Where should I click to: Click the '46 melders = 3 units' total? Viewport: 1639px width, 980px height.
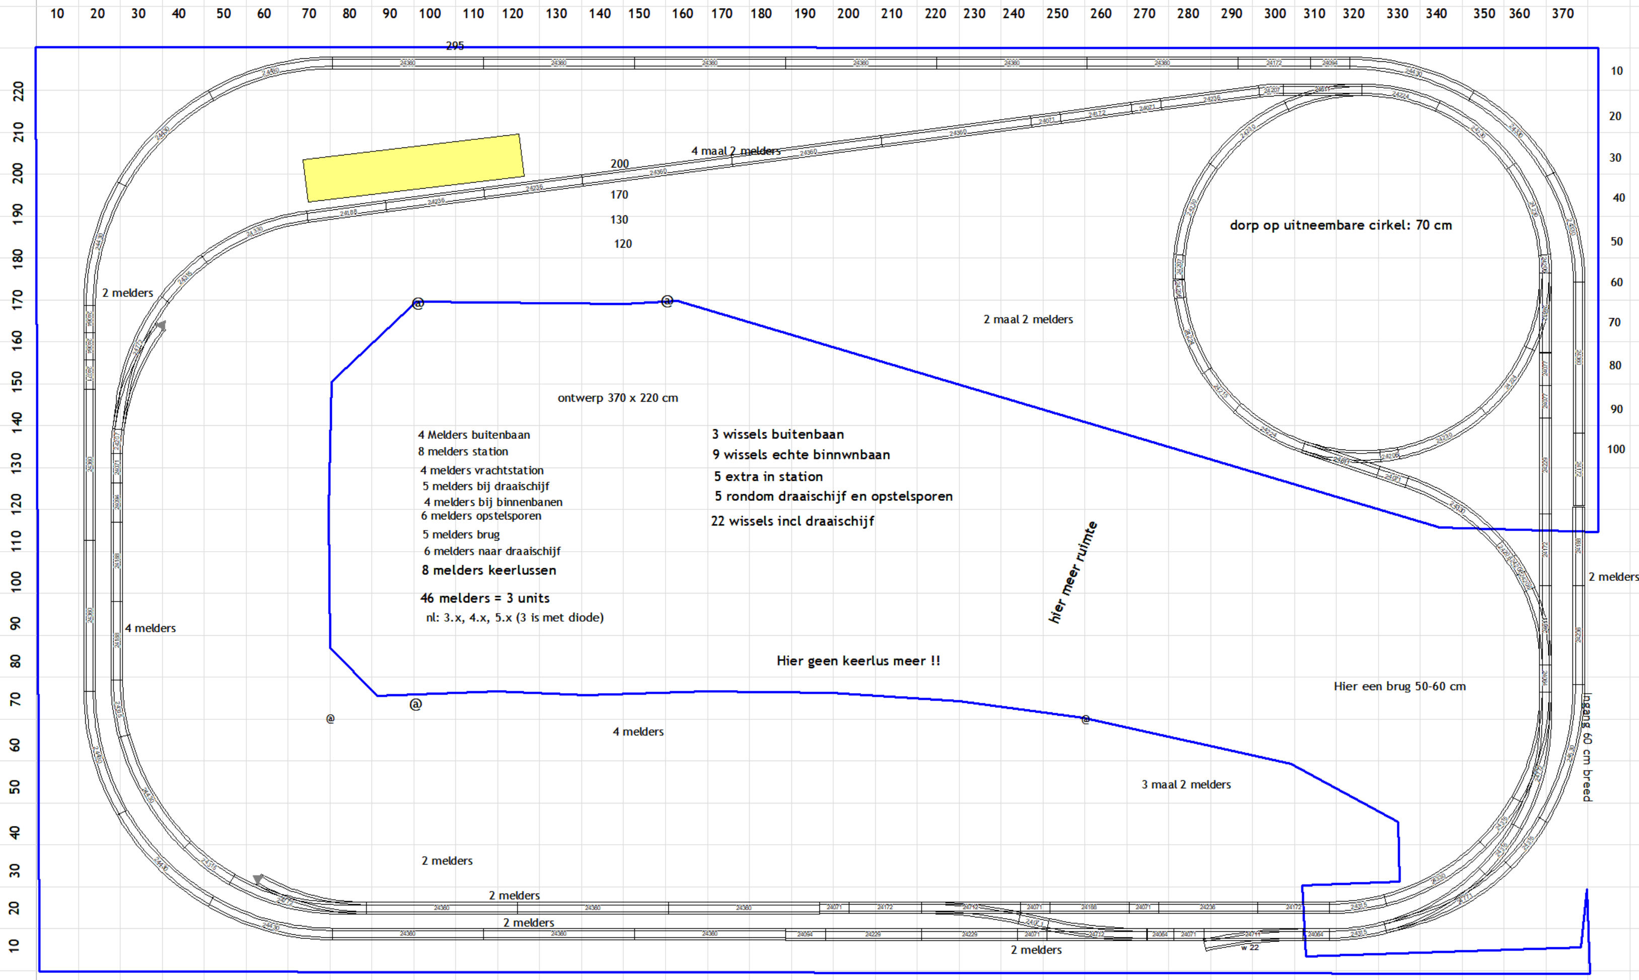[x=485, y=598]
